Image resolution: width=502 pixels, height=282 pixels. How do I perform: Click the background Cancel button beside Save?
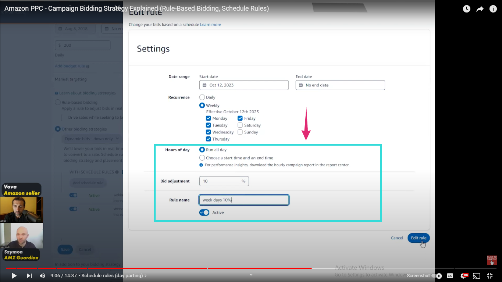85,249
